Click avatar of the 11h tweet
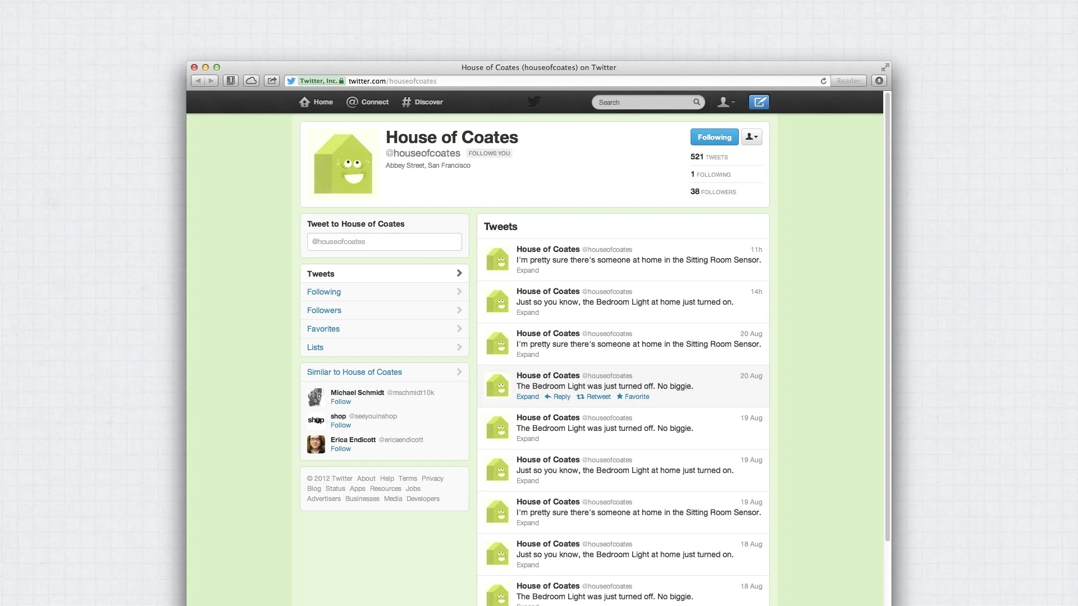This screenshot has width=1078, height=606. point(497,259)
